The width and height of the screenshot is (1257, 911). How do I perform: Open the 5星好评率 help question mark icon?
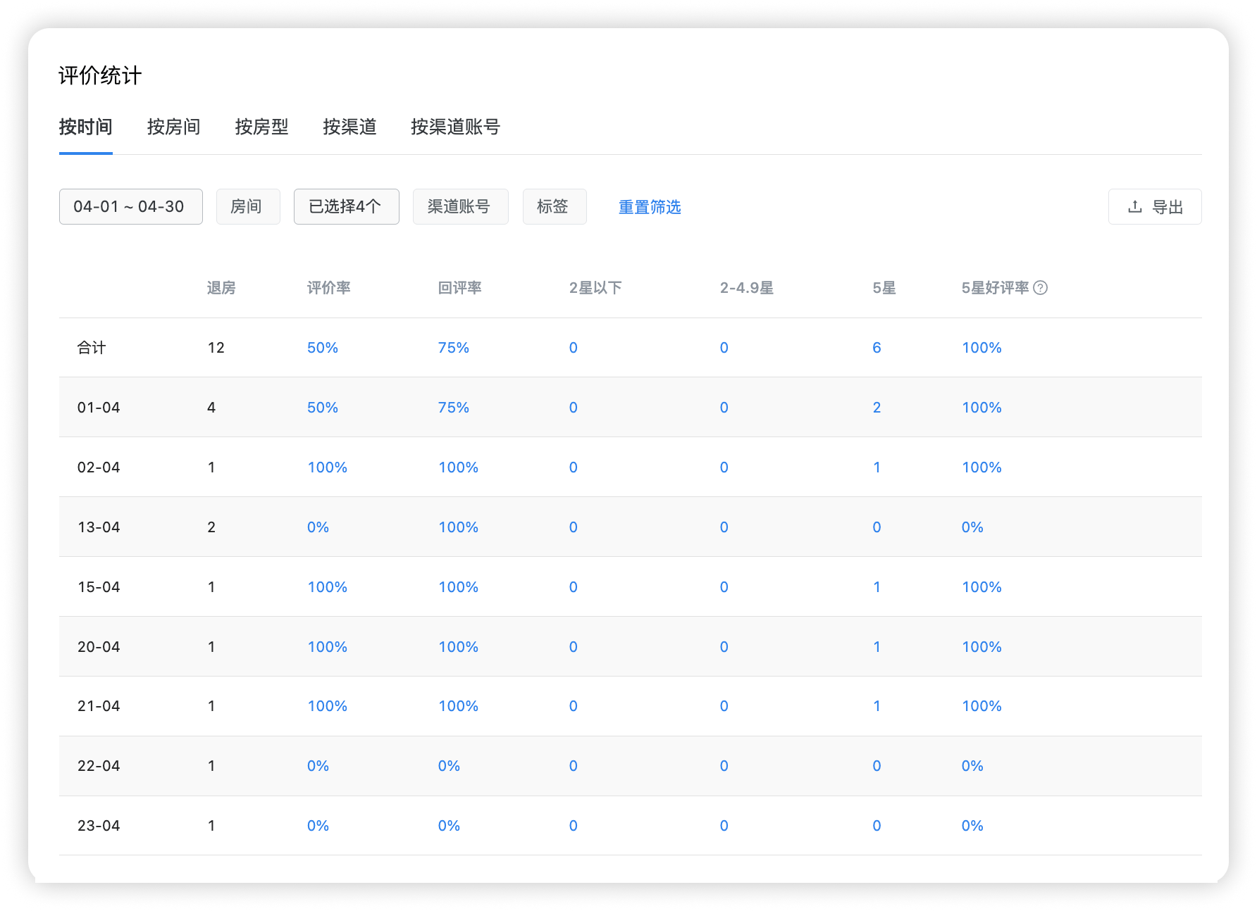click(x=1042, y=287)
